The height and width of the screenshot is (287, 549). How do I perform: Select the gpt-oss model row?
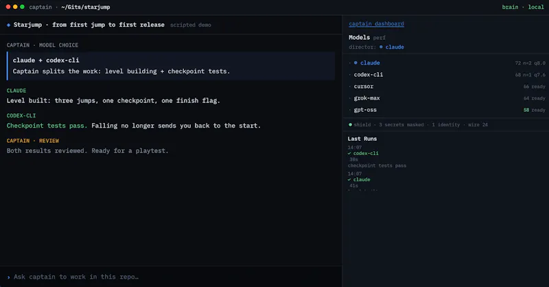[x=447, y=110]
